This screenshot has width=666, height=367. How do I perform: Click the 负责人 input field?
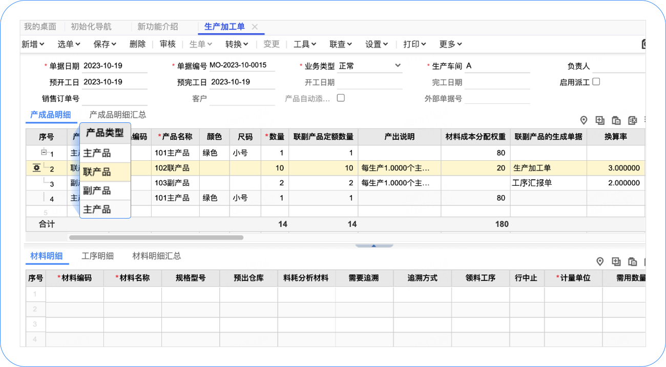coord(618,66)
